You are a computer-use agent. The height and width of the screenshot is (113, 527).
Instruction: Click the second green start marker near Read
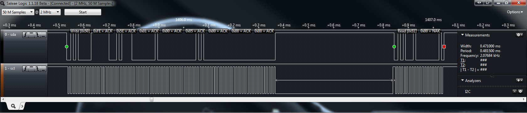point(394,46)
